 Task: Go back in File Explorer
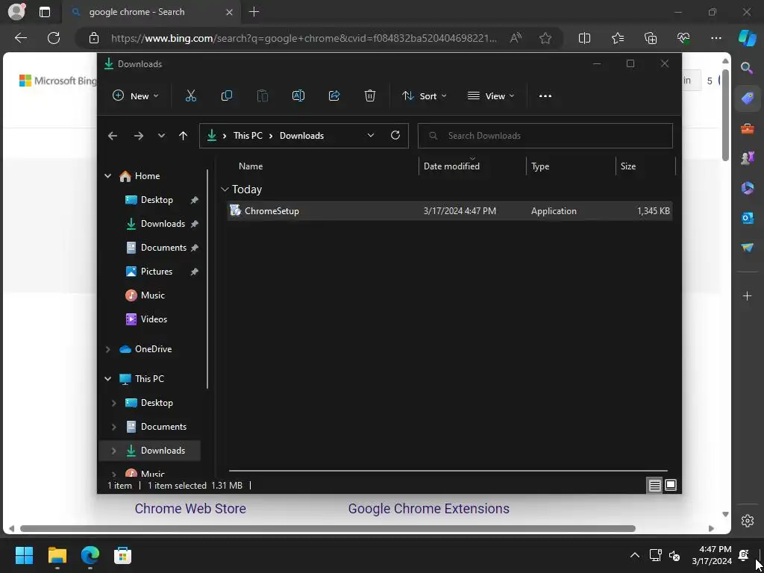coord(113,136)
